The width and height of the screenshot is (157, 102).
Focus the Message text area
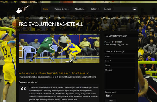[x=120, y=78]
